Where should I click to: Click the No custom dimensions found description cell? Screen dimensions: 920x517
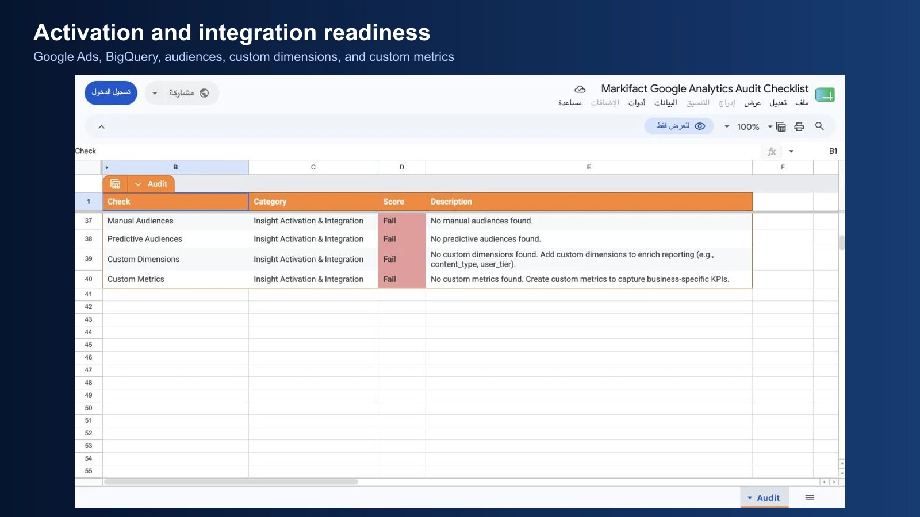coord(589,260)
